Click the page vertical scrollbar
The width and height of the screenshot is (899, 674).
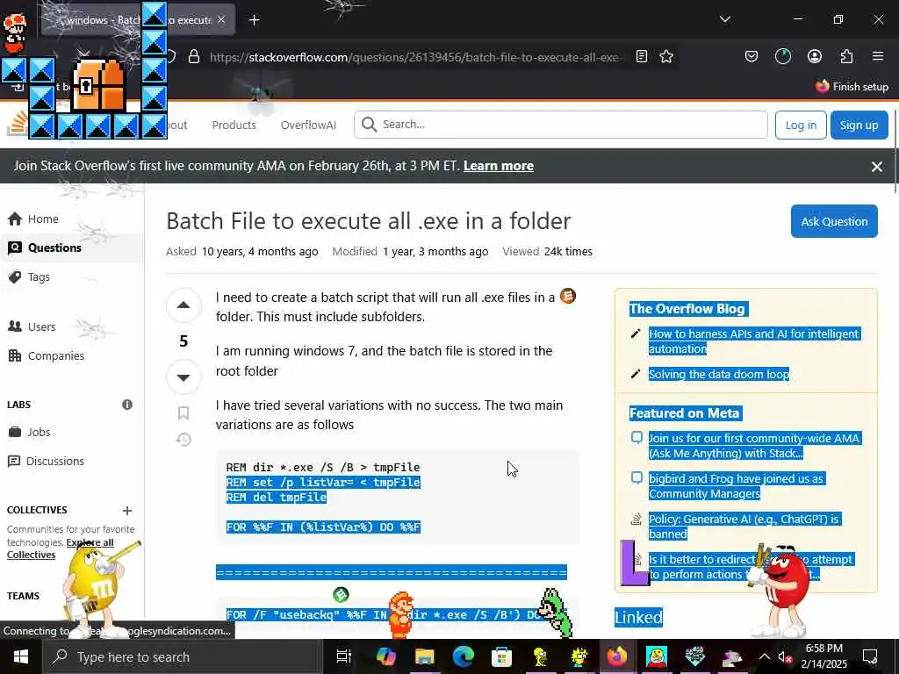tap(895, 149)
